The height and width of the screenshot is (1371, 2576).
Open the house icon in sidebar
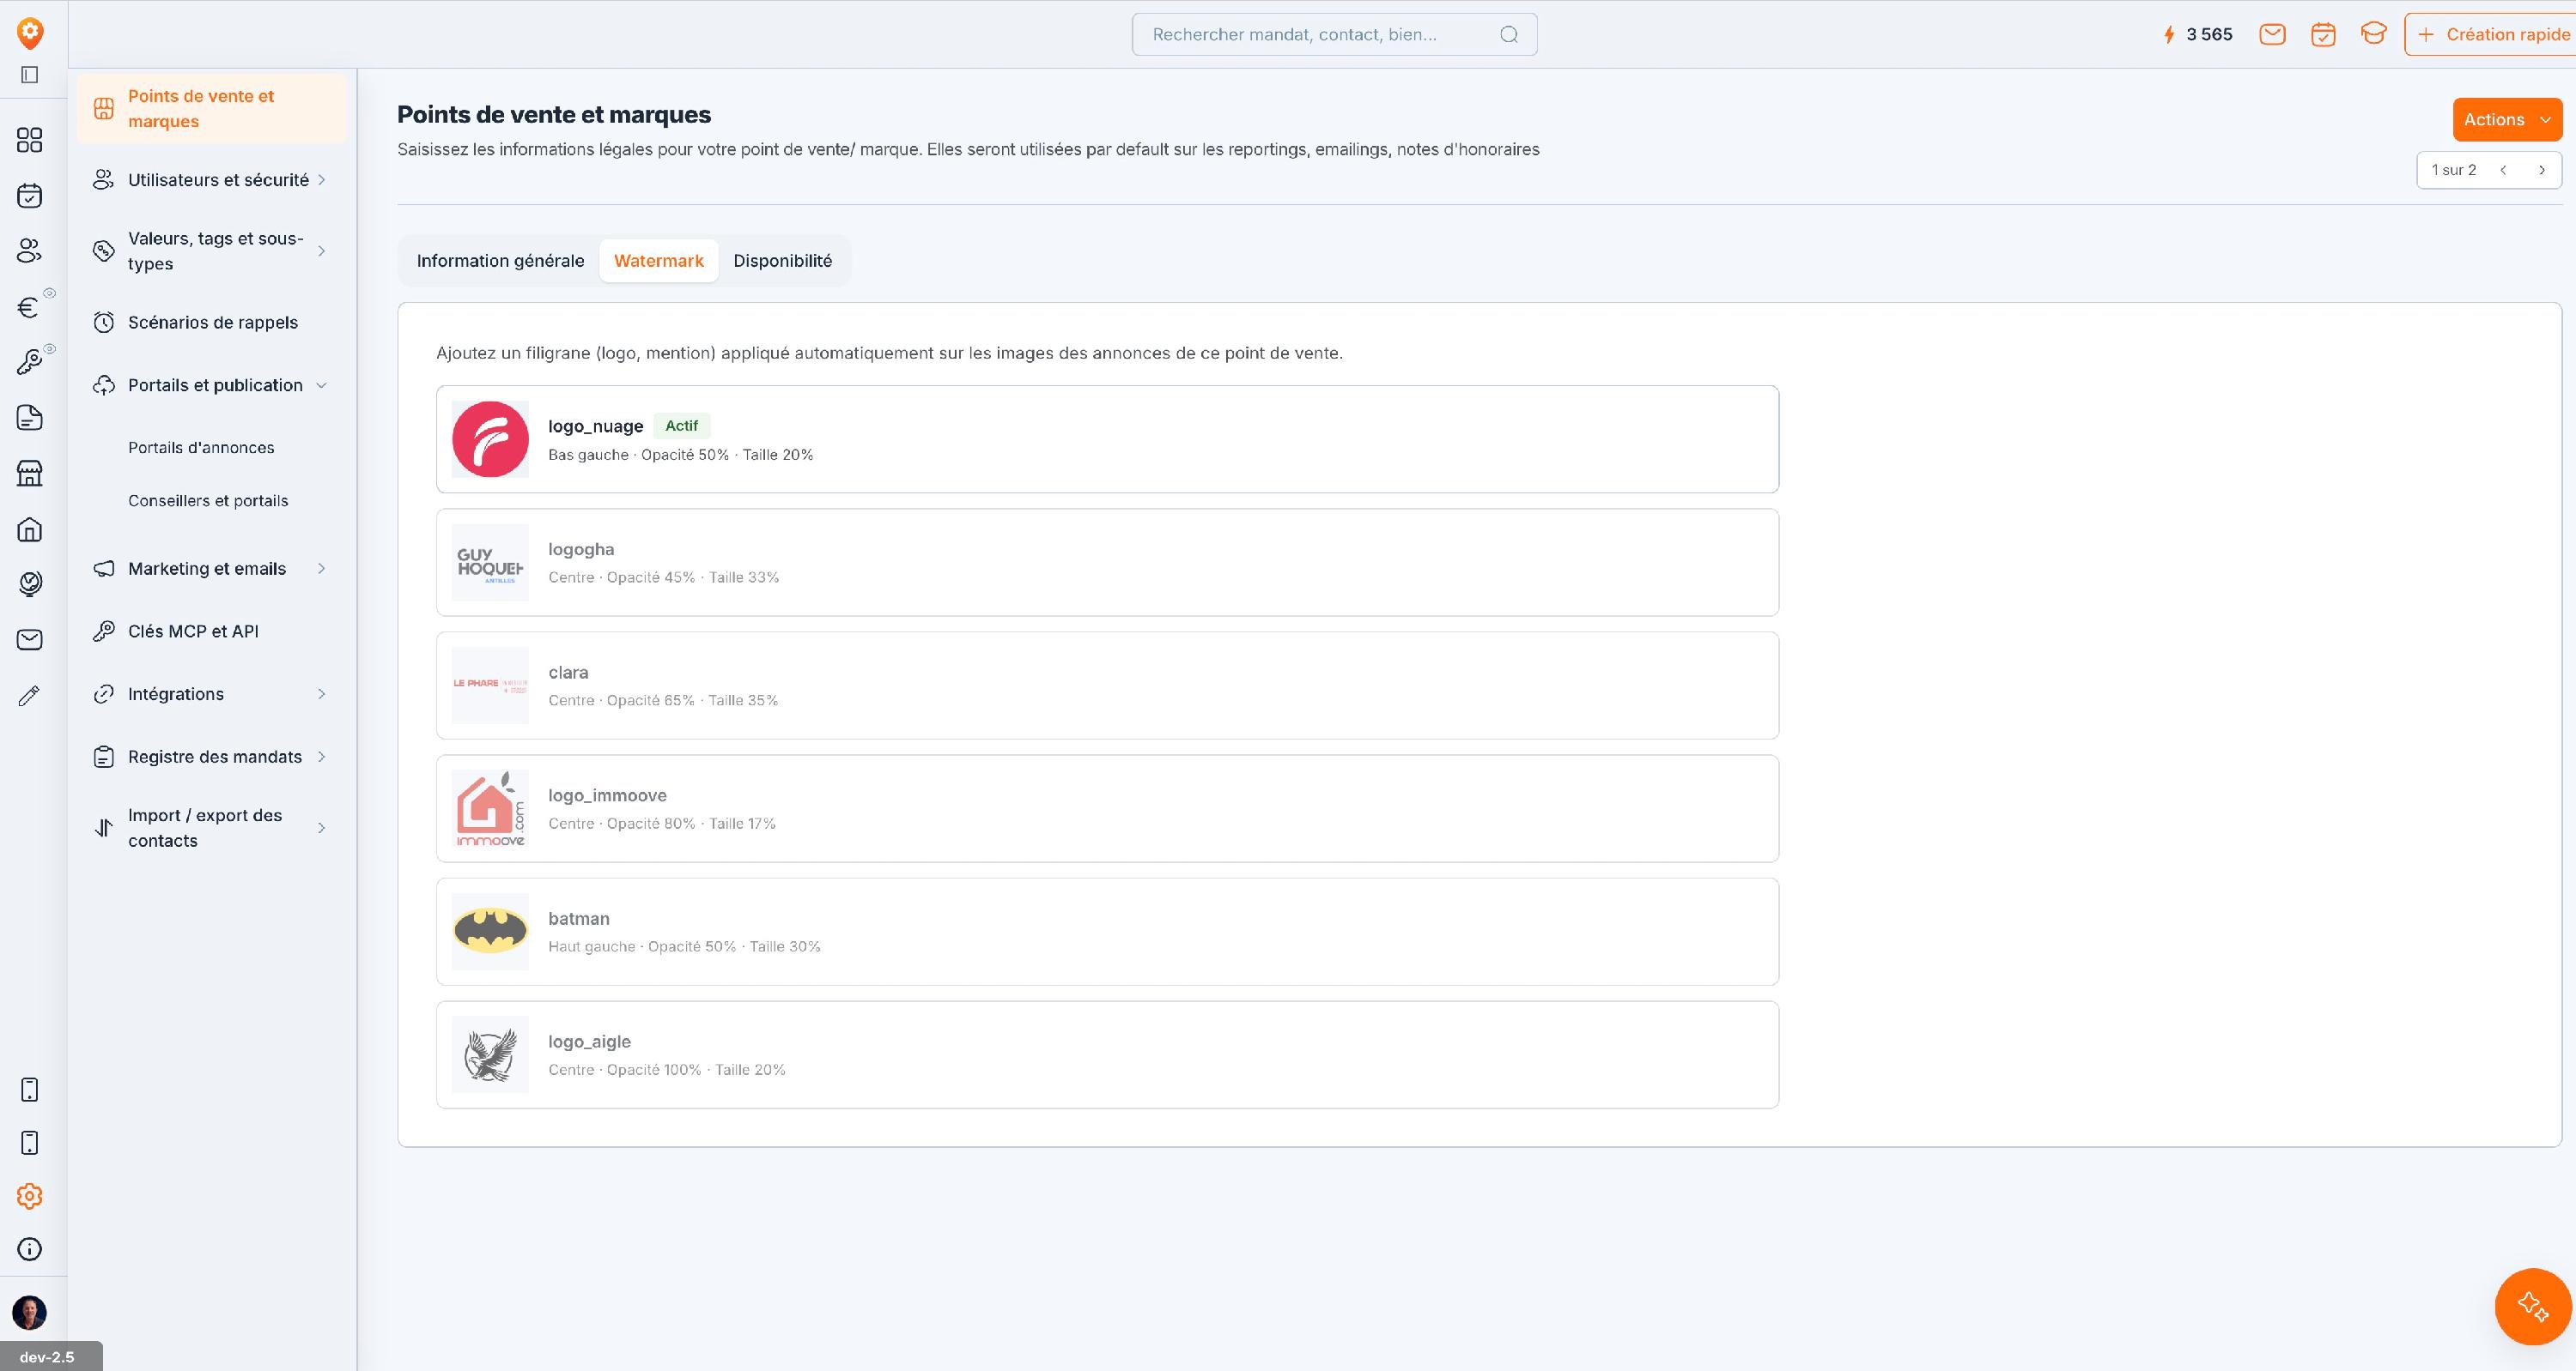pyautogui.click(x=30, y=528)
